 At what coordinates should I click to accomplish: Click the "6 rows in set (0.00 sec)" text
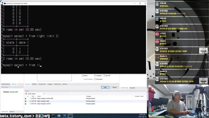(x=22, y=30)
